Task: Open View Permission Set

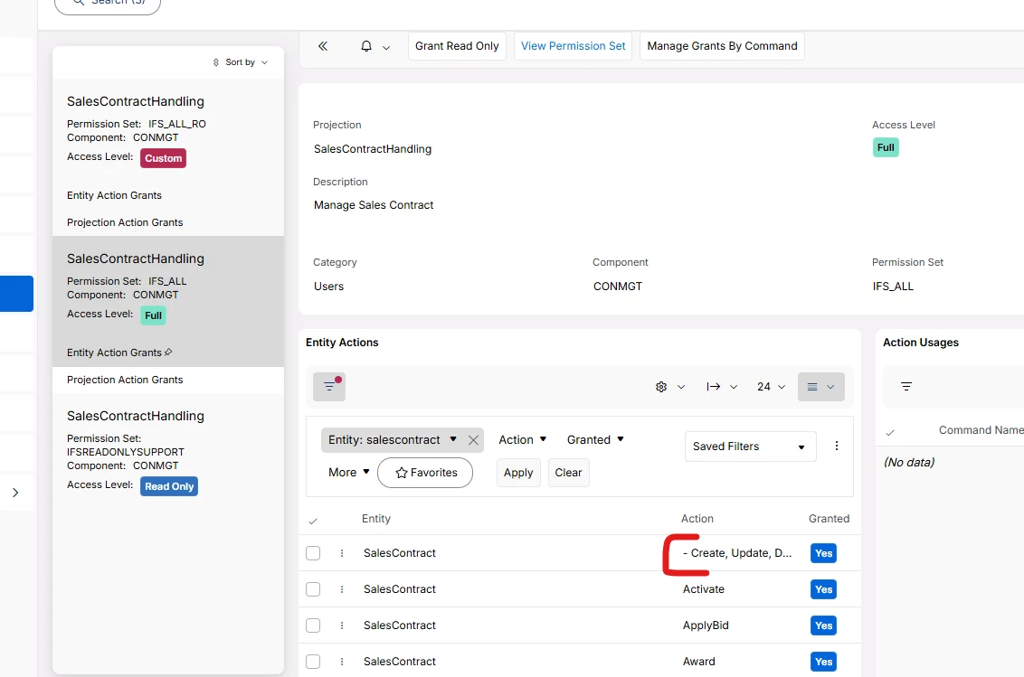Action: pyautogui.click(x=573, y=46)
